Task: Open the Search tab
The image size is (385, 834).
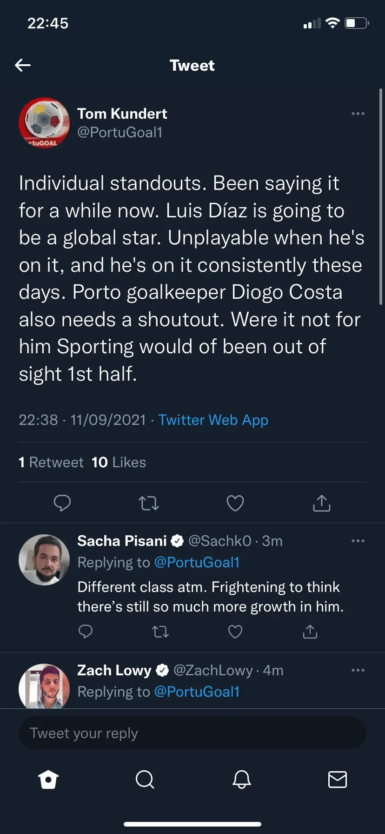Action: coord(145,779)
